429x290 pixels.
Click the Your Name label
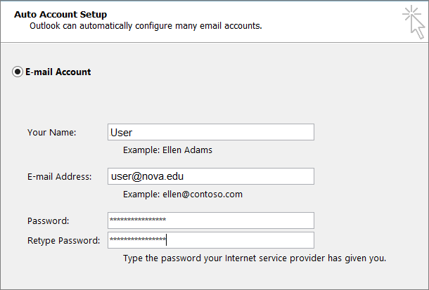click(x=51, y=132)
